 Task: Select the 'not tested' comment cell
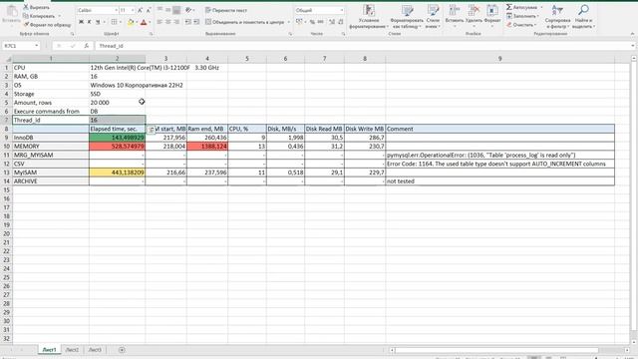pos(500,181)
